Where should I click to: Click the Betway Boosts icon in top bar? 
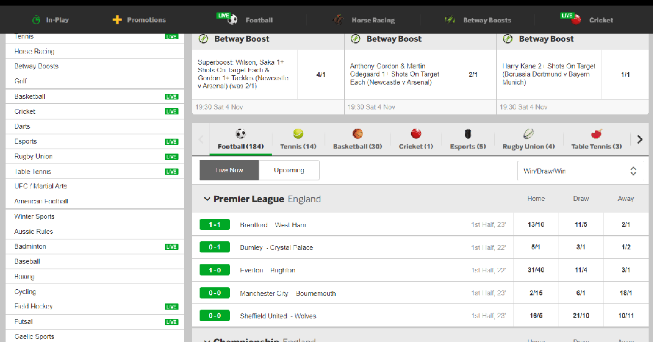click(450, 19)
